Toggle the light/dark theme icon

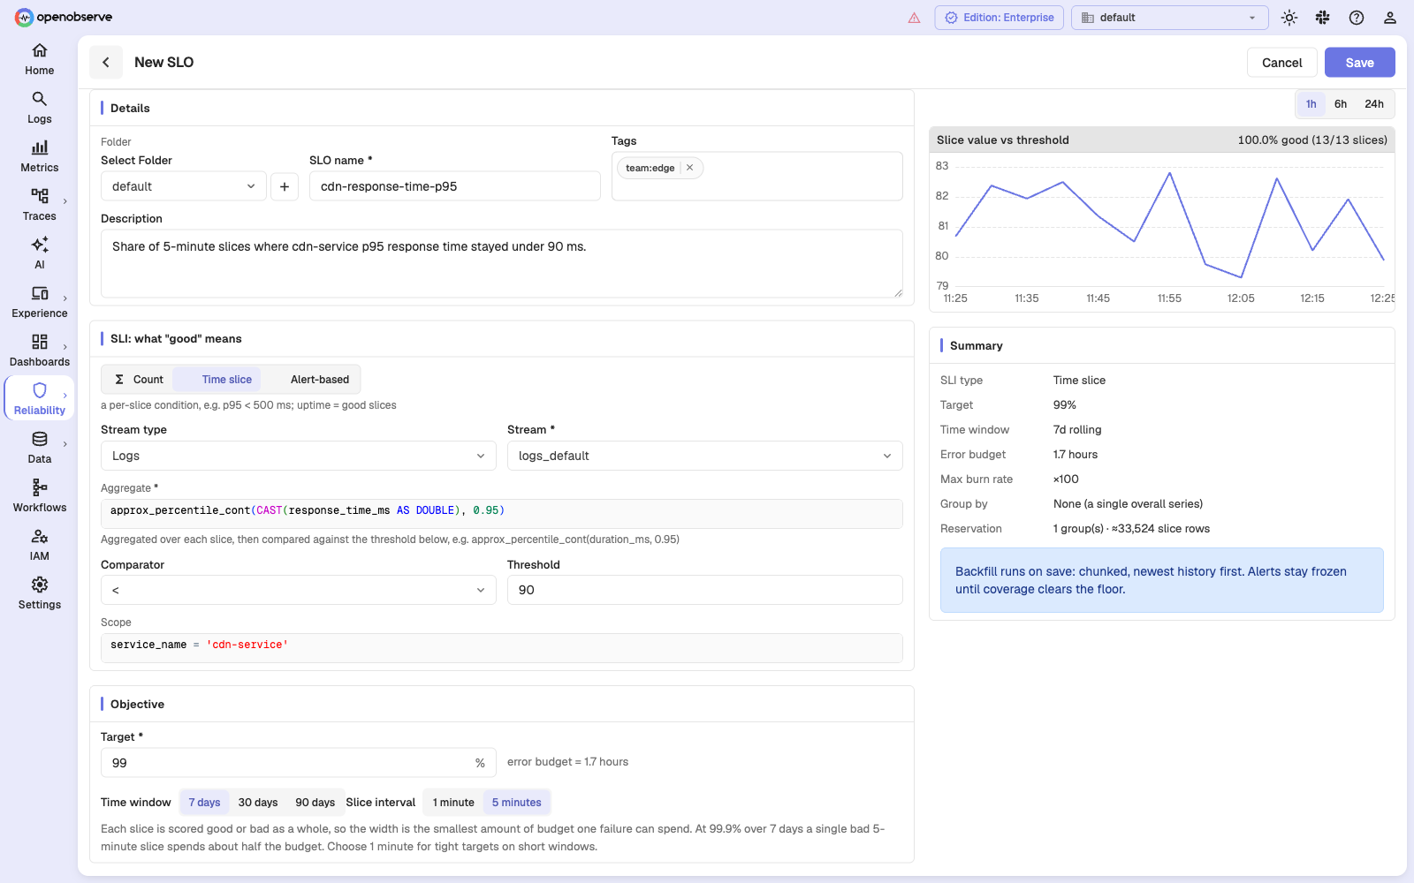point(1289,18)
